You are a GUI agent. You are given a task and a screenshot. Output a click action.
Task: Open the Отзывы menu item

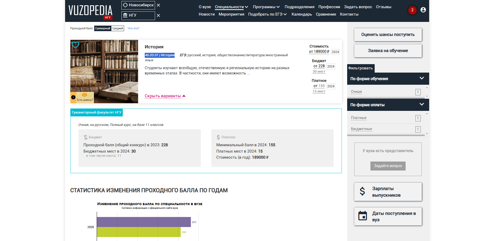384,7
